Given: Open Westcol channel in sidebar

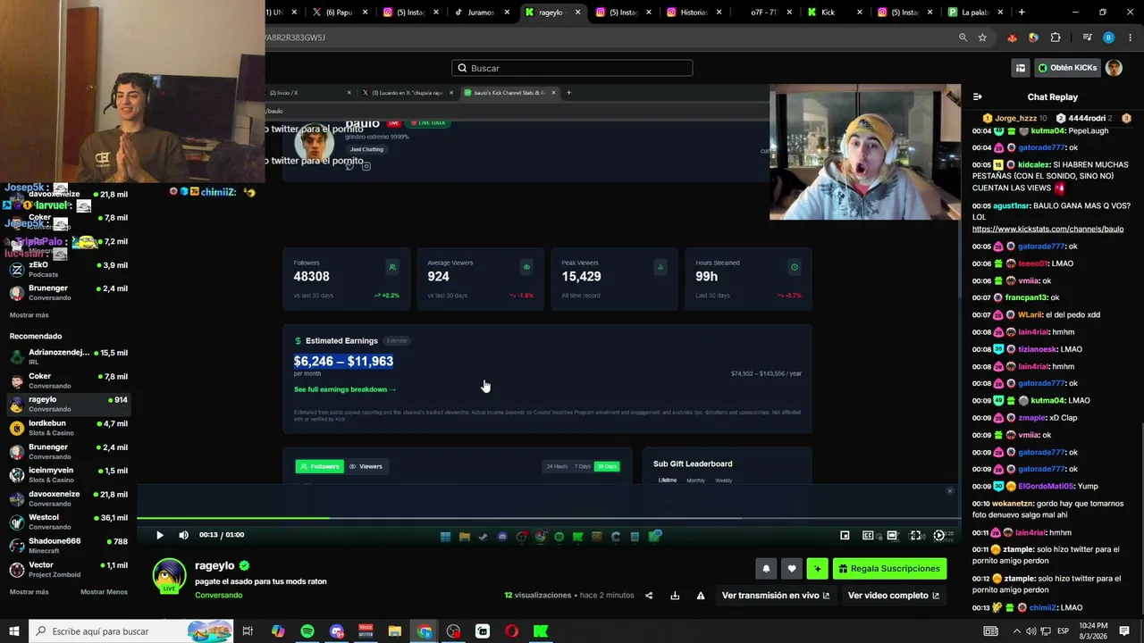Looking at the screenshot, I should click(x=69, y=522).
